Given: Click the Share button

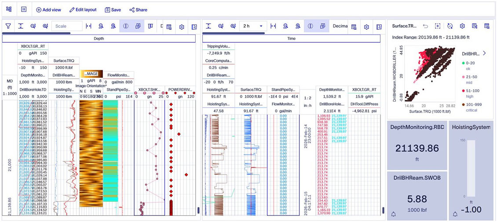Looking at the screenshot, I should point(138,10).
